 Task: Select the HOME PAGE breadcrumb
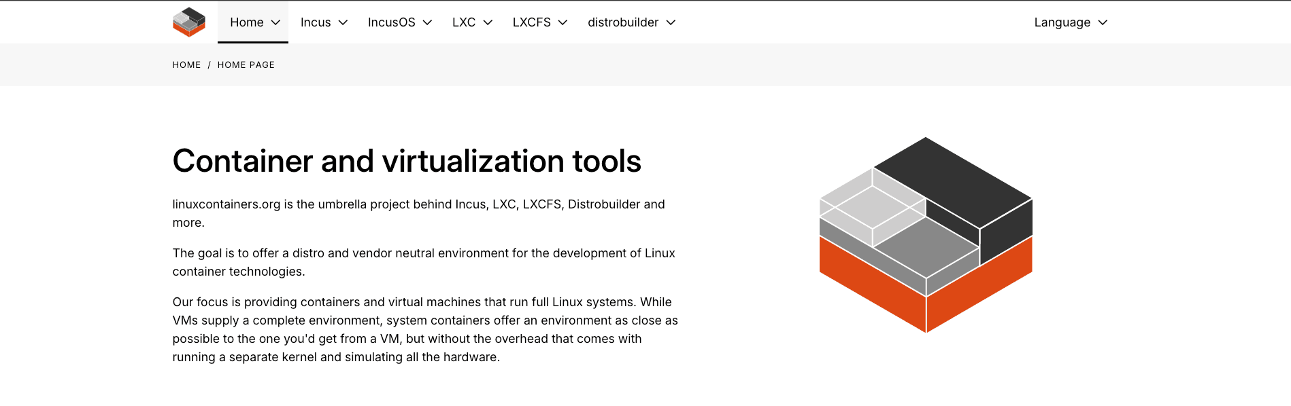[246, 65]
